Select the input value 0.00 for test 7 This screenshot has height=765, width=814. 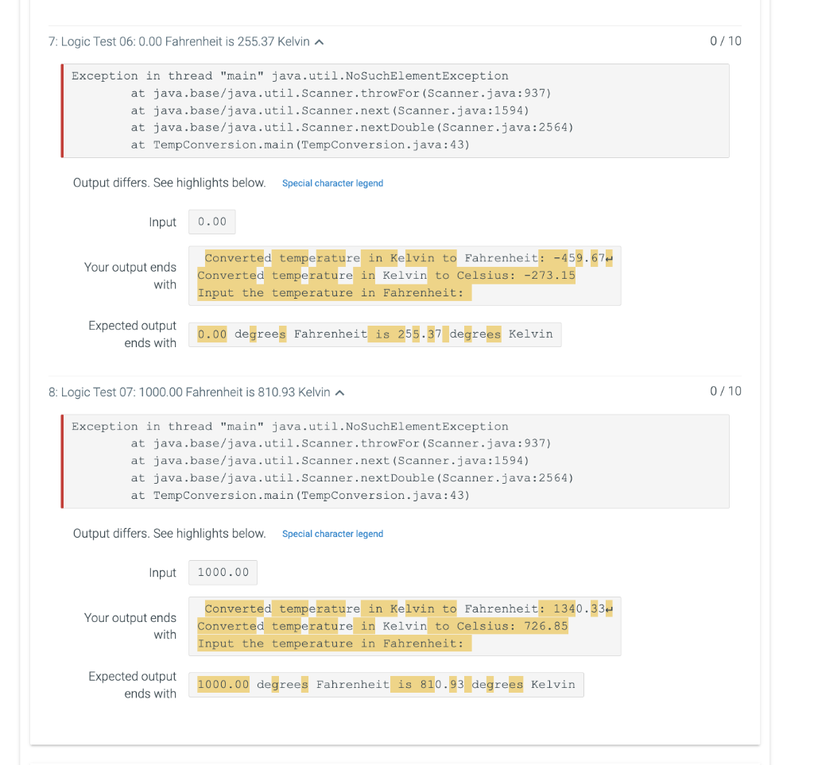click(211, 222)
